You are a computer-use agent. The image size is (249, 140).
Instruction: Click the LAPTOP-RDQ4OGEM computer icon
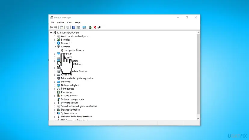click(55, 33)
